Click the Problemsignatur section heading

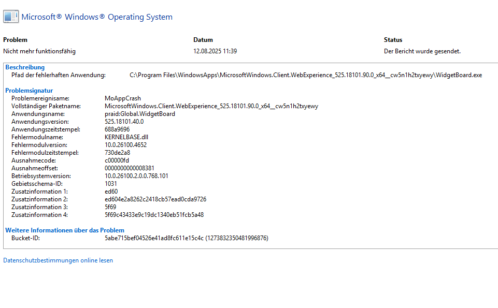[29, 91]
